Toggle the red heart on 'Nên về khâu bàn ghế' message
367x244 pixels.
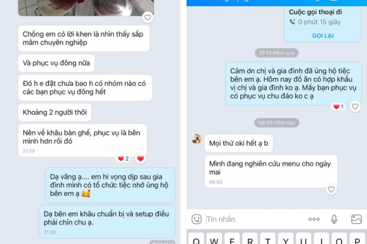[141, 159]
